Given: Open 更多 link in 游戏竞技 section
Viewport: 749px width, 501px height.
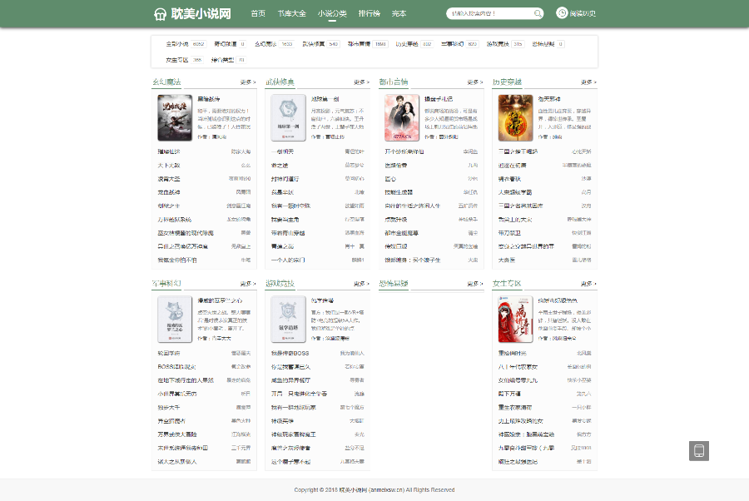Looking at the screenshot, I should 358,283.
